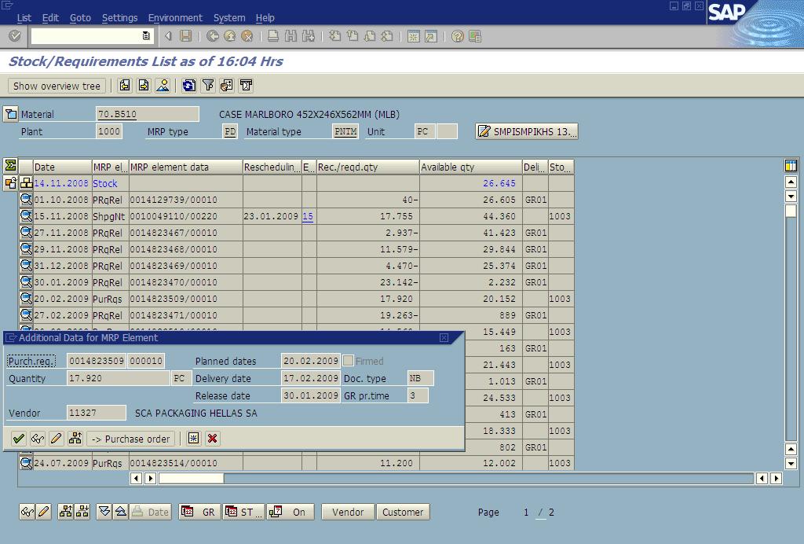This screenshot has height=544, width=804.
Task: Click the detail icon for row 20.02.2009 PurRqs
Action: tap(26, 299)
